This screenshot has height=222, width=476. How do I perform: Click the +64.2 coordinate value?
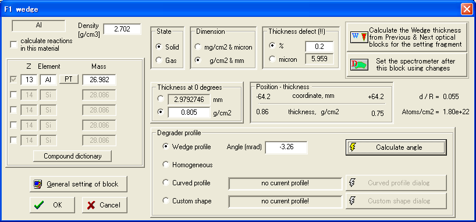pyautogui.click(x=375, y=97)
